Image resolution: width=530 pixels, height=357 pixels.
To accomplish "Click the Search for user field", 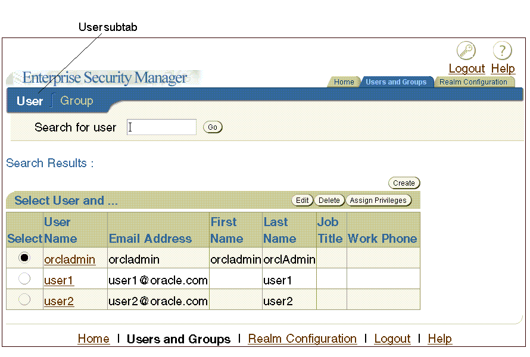I will click(161, 127).
